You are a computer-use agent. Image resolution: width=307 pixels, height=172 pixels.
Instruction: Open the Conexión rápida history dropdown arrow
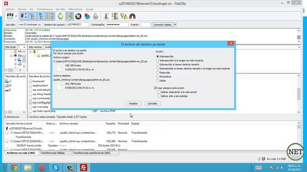tap(175, 24)
